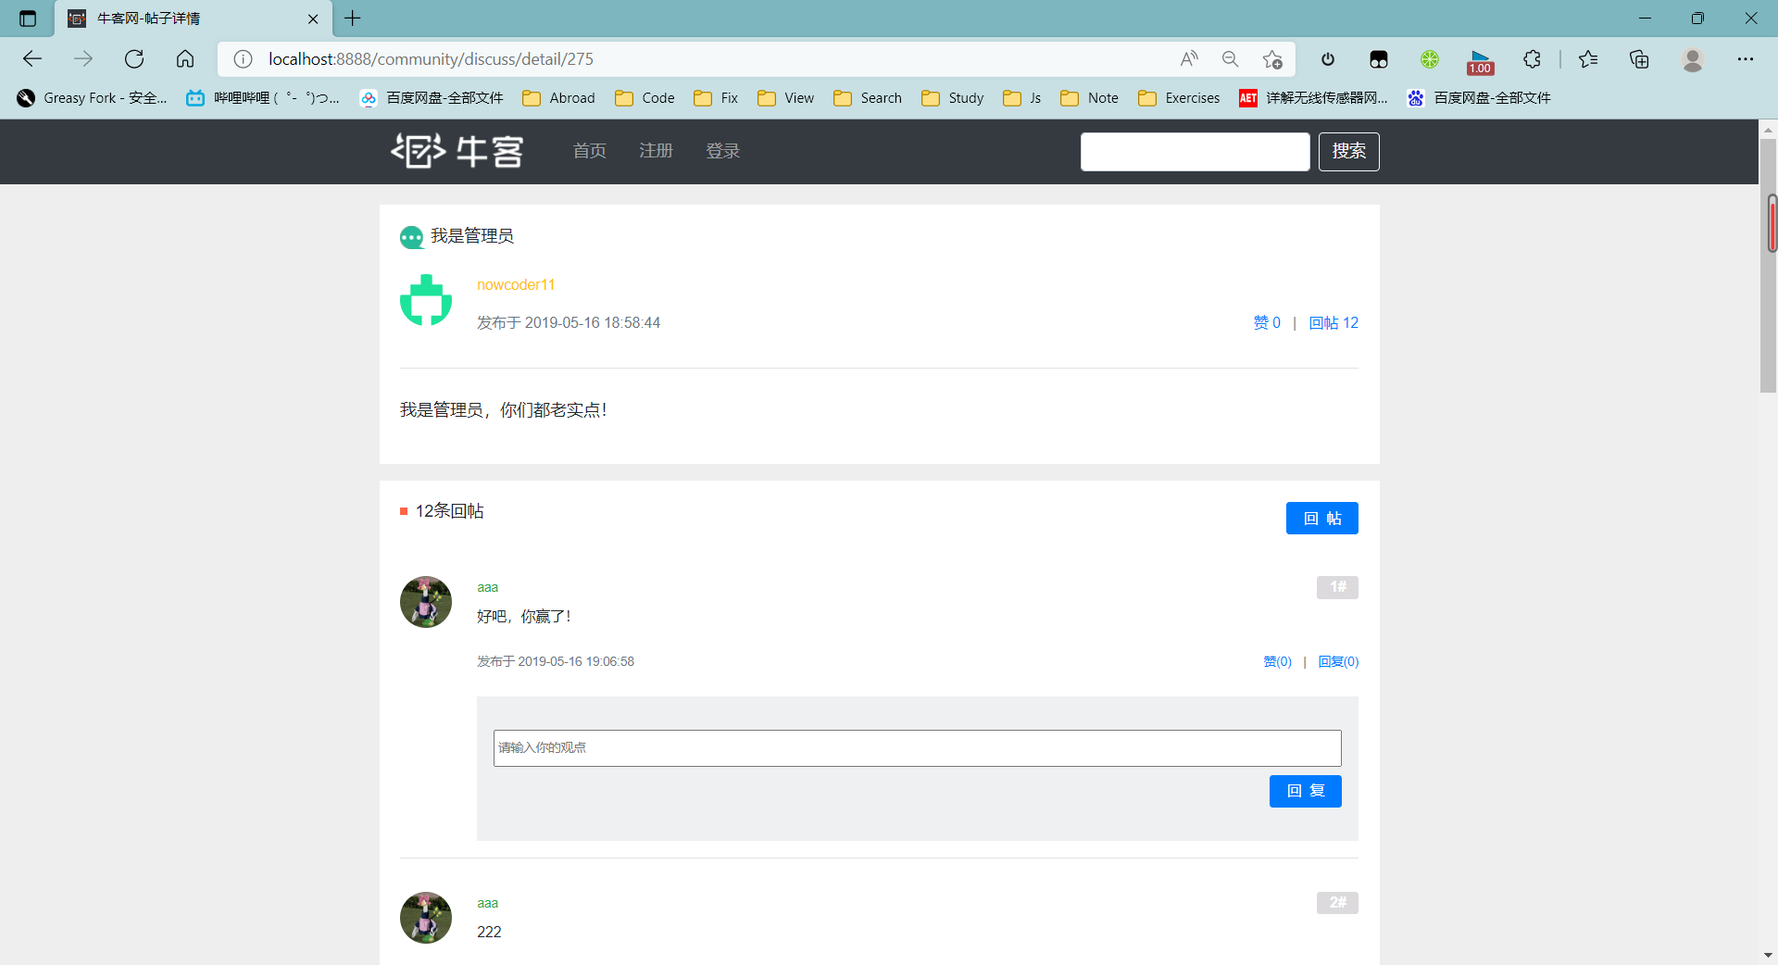Open the 注册 navigation item
1778x965 pixels.
[656, 151]
